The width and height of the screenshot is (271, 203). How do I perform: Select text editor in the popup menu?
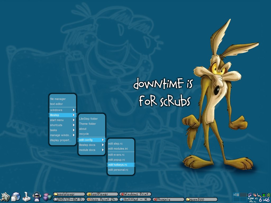[62, 104]
